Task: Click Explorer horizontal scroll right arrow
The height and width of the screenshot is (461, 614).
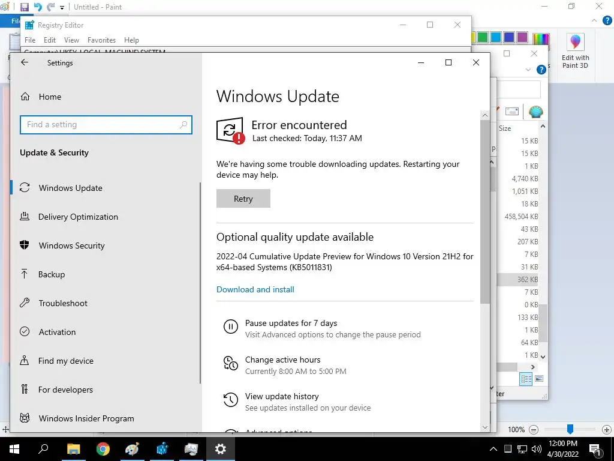Action: tap(533, 367)
